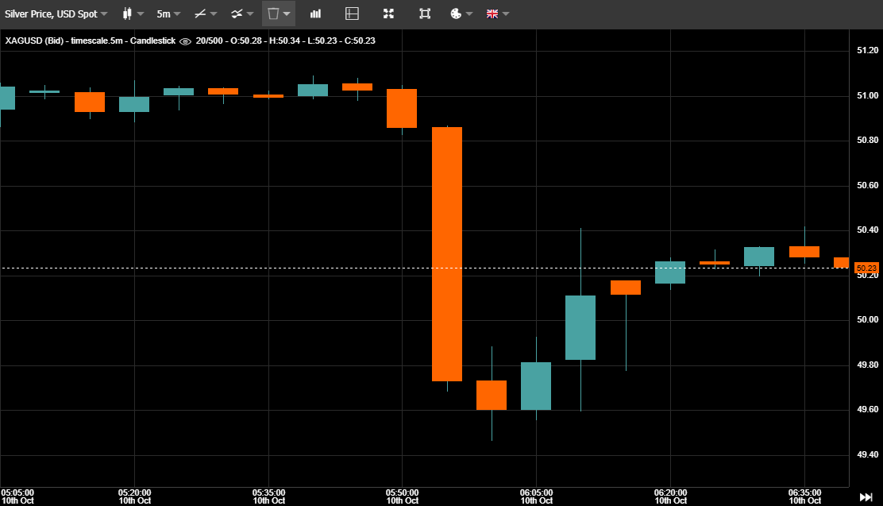Viewport: 883px width, 506px height.
Task: Click the large orange candle after 05:50
Action: [x=447, y=254]
